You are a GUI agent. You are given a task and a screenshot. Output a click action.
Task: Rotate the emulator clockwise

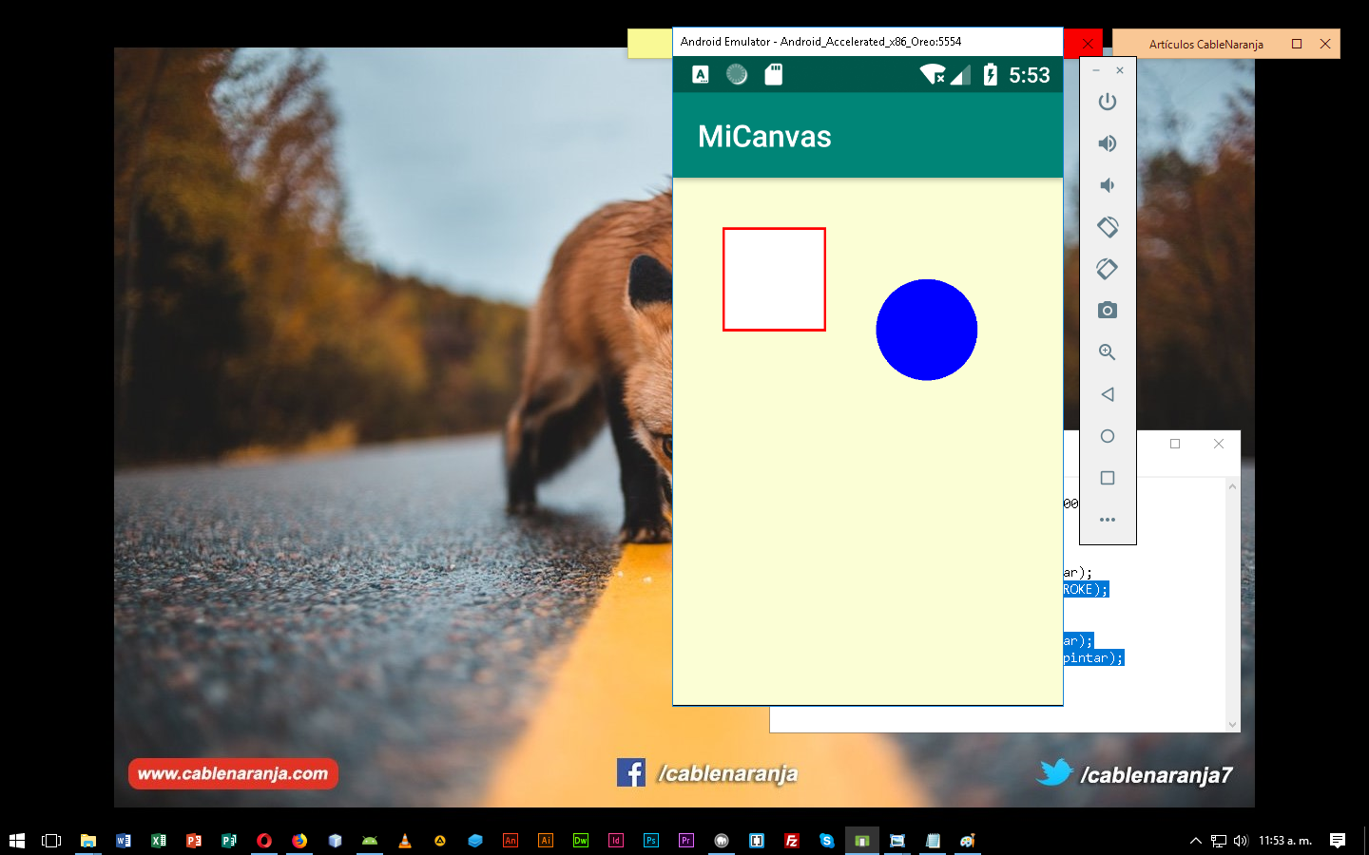pos(1108,269)
